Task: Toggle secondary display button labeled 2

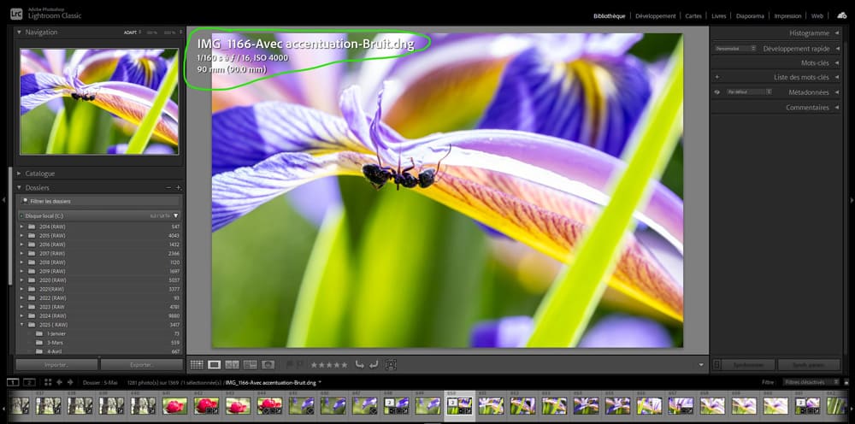Action: 29,382
